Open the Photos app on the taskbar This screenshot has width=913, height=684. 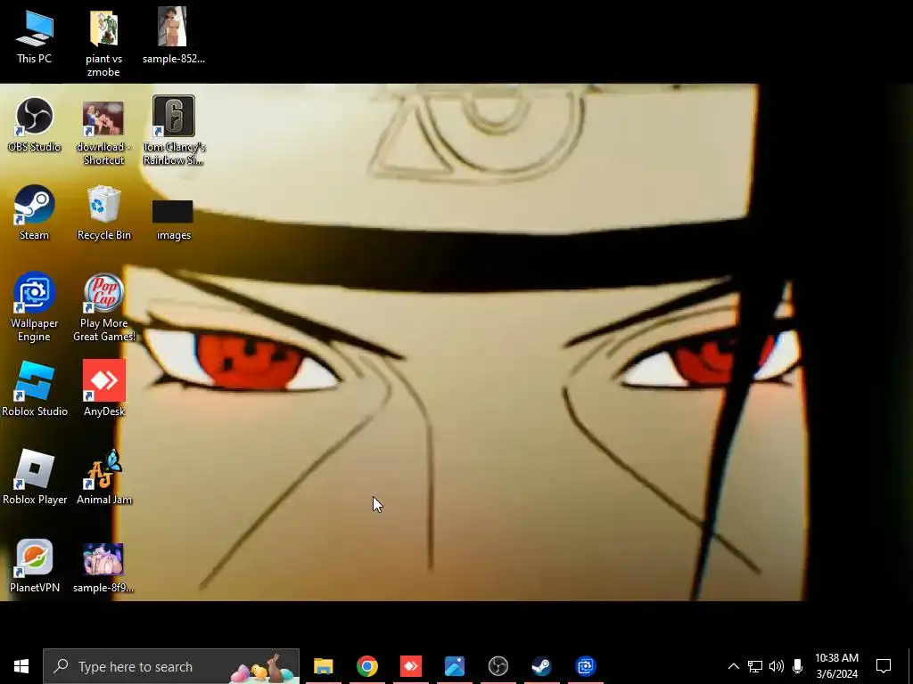click(x=454, y=666)
